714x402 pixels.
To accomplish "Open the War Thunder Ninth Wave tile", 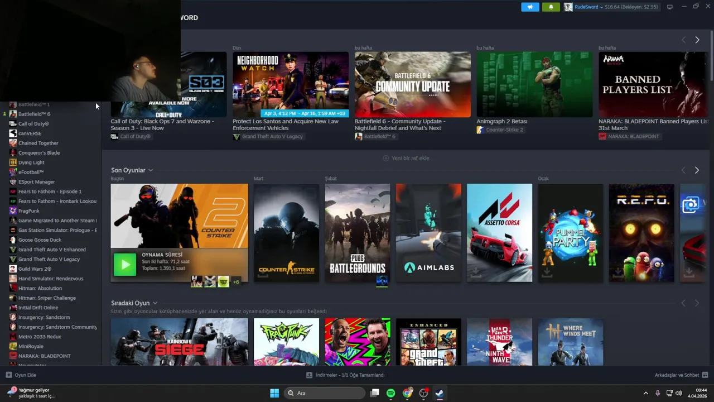I will [499, 342].
